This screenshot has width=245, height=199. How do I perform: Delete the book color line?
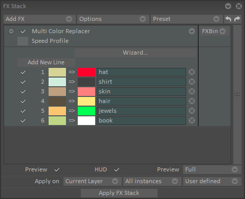(192, 120)
